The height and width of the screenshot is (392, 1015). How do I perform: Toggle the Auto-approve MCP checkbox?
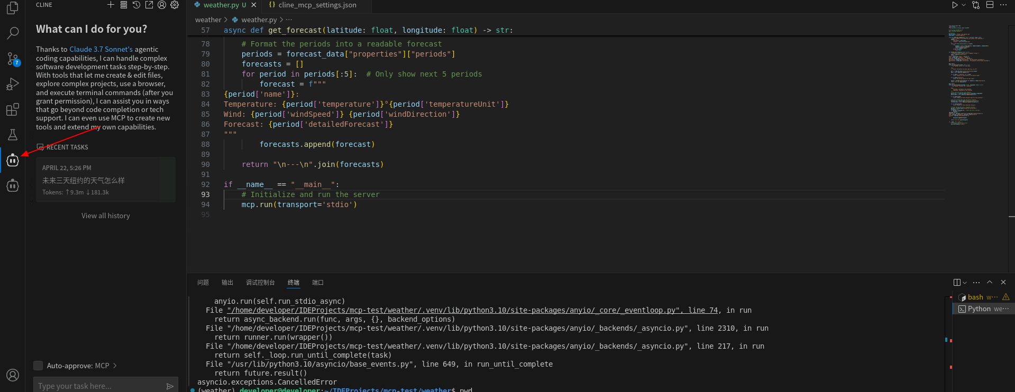[x=38, y=366]
